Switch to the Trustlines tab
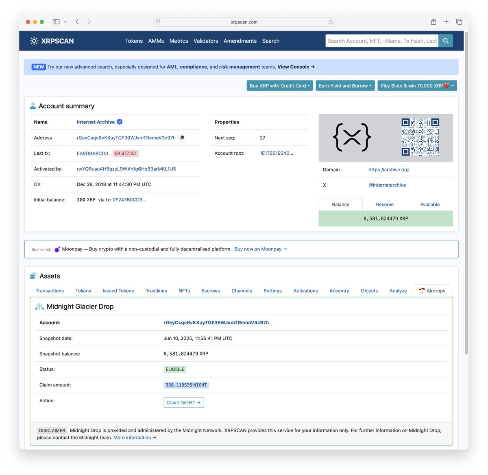The image size is (488, 475). point(156,290)
